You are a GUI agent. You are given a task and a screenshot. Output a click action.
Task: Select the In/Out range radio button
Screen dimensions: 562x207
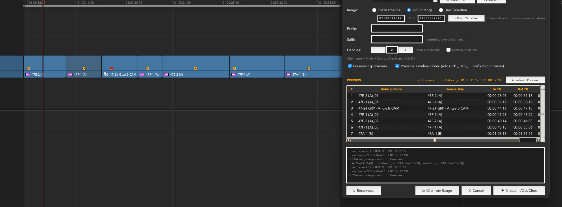tap(409, 10)
